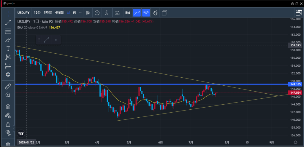
Task: Click the USDJPY 1日 Min FX legend title
Action: pyautogui.click(x=35, y=21)
